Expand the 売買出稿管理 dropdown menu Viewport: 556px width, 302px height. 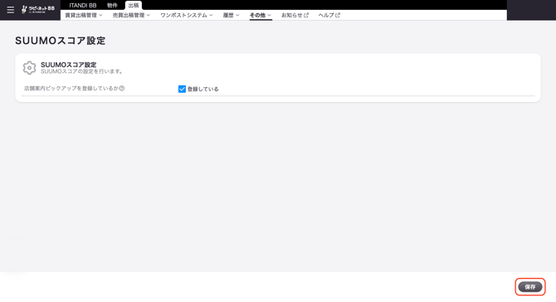click(x=131, y=15)
